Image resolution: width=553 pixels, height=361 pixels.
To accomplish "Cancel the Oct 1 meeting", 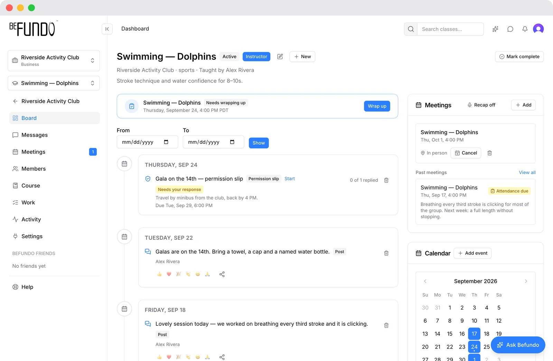I will click(x=466, y=153).
